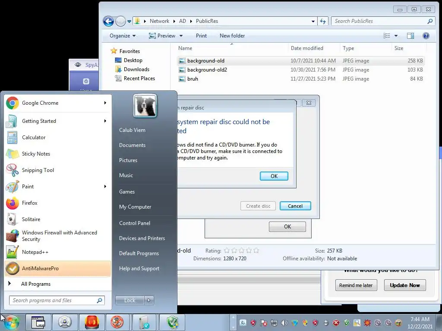Viewport: 442px width, 331px height.
Task: Open Documents from Start menu
Action: point(132,145)
